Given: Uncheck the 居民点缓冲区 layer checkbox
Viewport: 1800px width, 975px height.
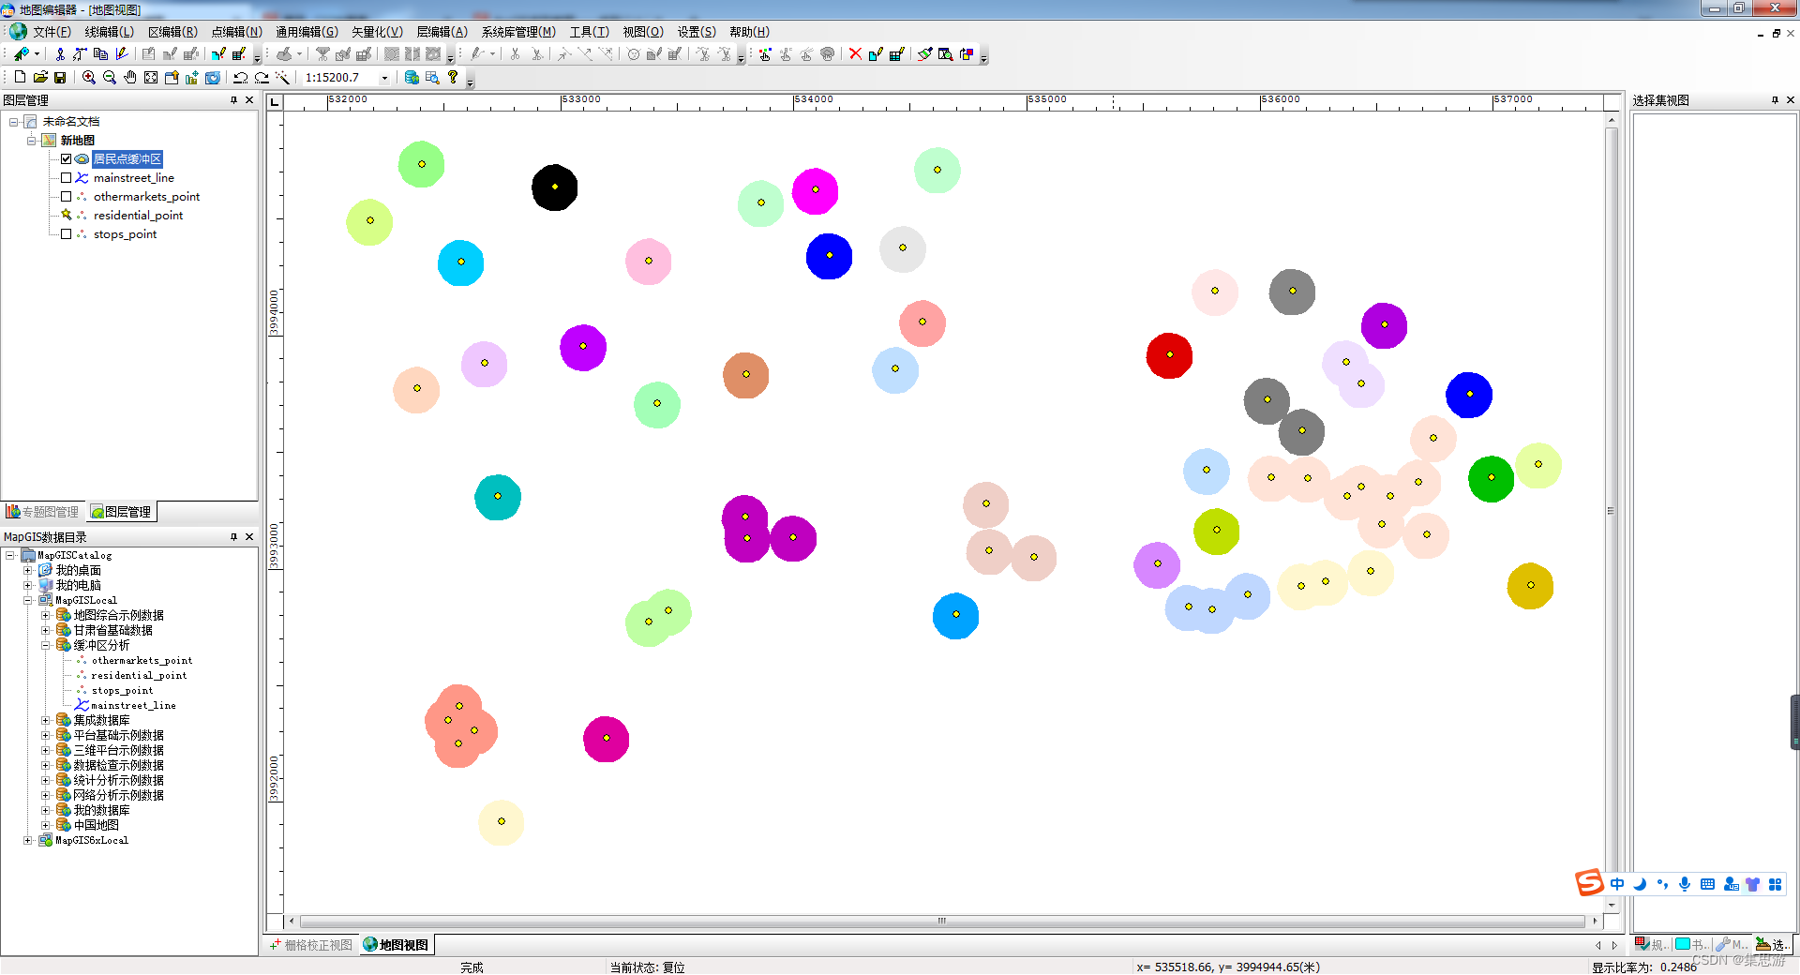Looking at the screenshot, I should point(67,159).
